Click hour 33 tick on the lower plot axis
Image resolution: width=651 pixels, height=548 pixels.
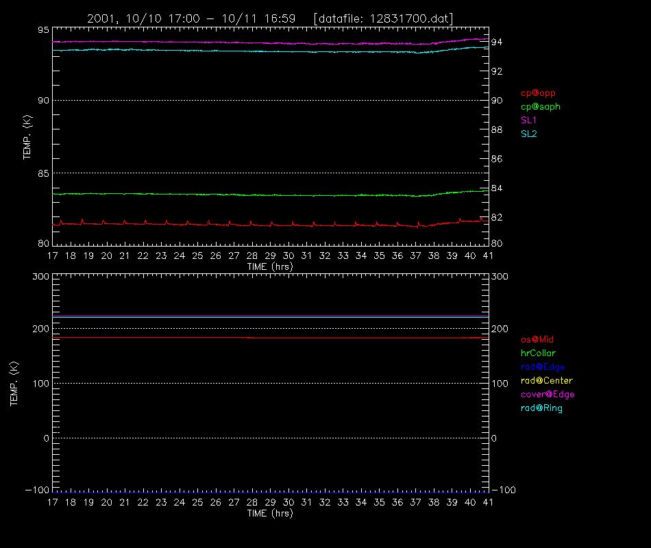[x=343, y=502]
